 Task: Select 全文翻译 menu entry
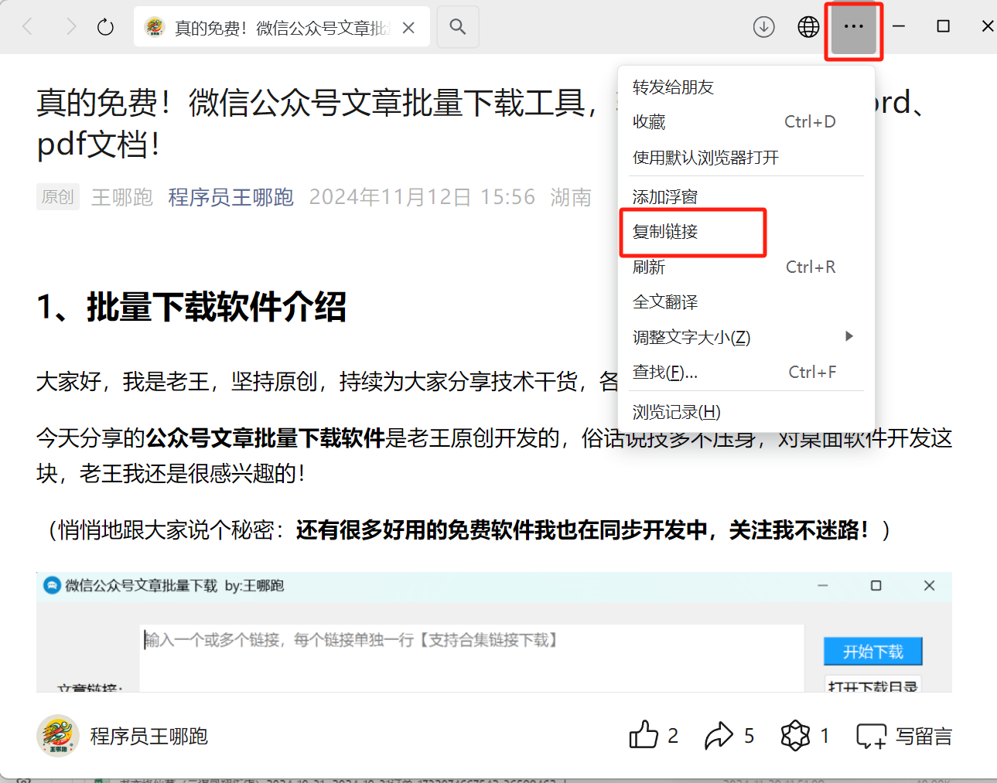pyautogui.click(x=665, y=302)
